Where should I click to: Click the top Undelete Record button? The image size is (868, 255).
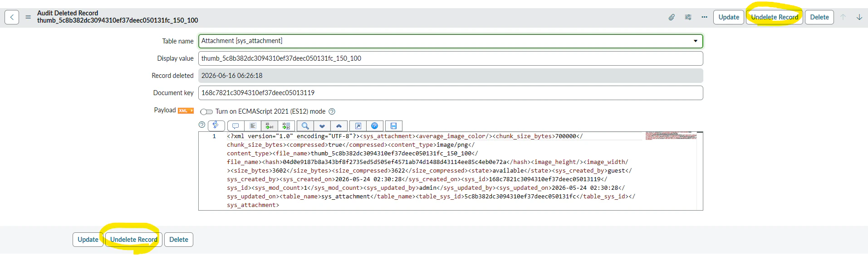tap(775, 17)
